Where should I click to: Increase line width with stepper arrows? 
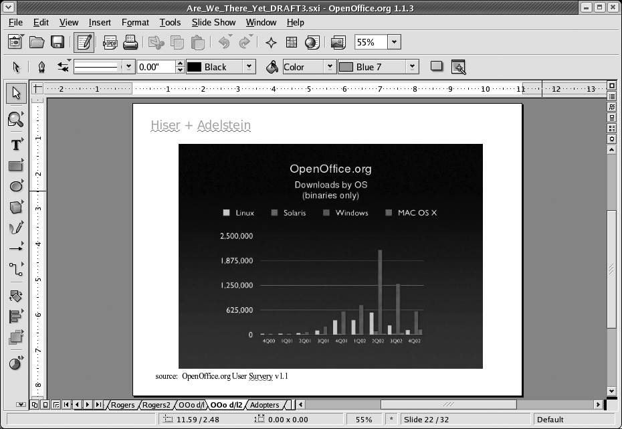[x=180, y=64]
